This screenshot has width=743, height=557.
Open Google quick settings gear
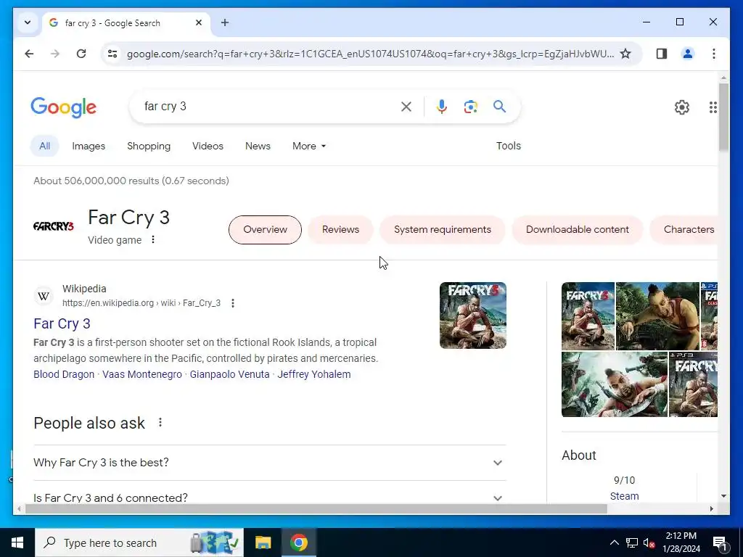tap(682, 107)
